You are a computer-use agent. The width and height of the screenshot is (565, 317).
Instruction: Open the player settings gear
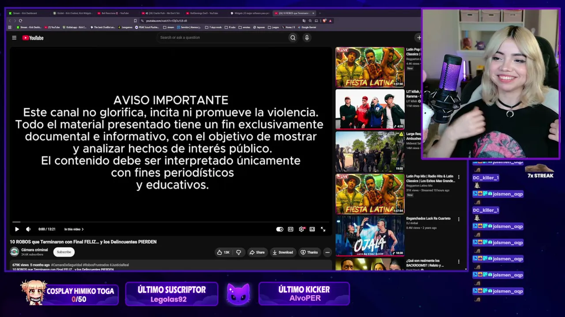pos(301,229)
